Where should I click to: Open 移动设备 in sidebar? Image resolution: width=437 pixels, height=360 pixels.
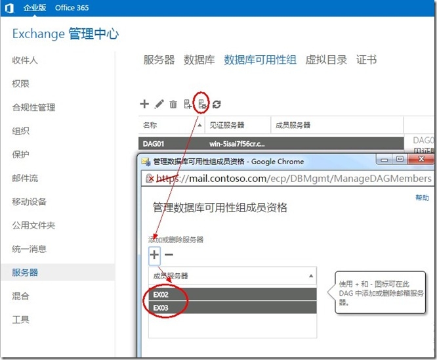tap(29, 202)
